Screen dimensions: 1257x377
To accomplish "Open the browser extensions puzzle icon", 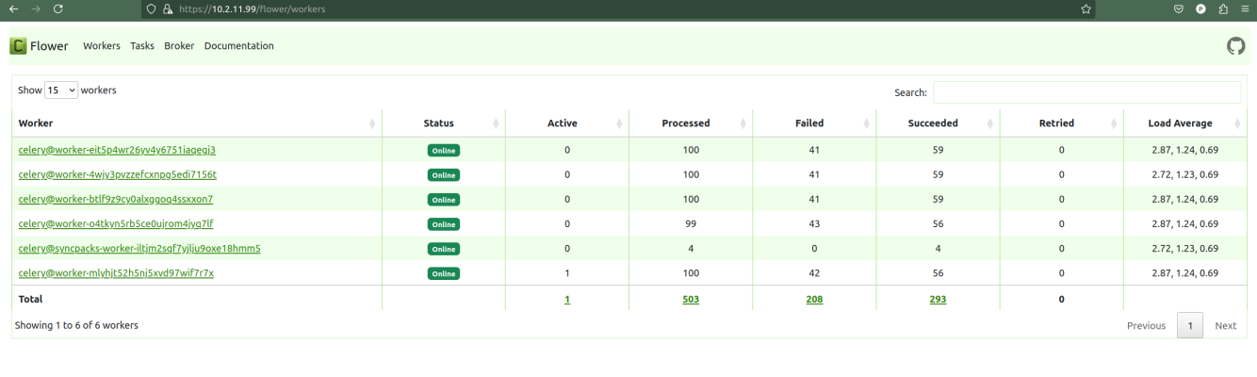I will click(1223, 8).
